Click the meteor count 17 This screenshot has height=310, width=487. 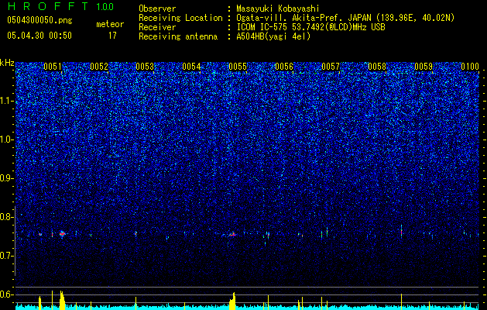click(x=112, y=36)
